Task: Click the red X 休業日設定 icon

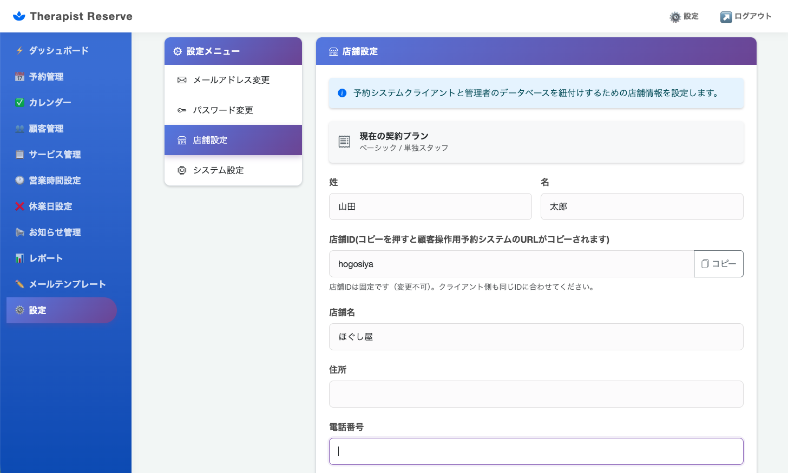Action: click(x=20, y=206)
